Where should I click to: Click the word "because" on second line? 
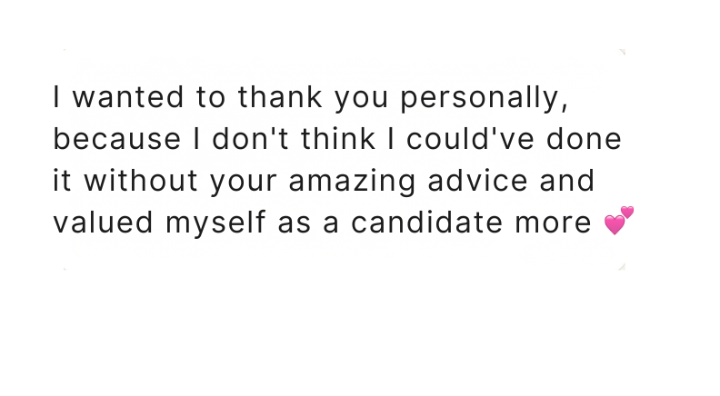117,139
